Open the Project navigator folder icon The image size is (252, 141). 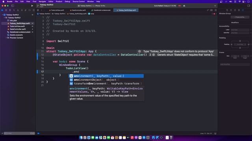click(2, 10)
